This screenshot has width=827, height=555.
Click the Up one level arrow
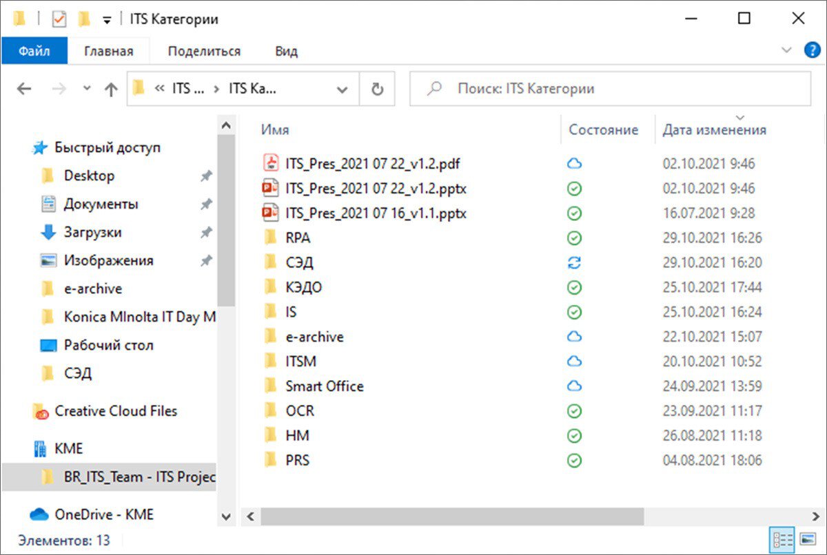110,89
